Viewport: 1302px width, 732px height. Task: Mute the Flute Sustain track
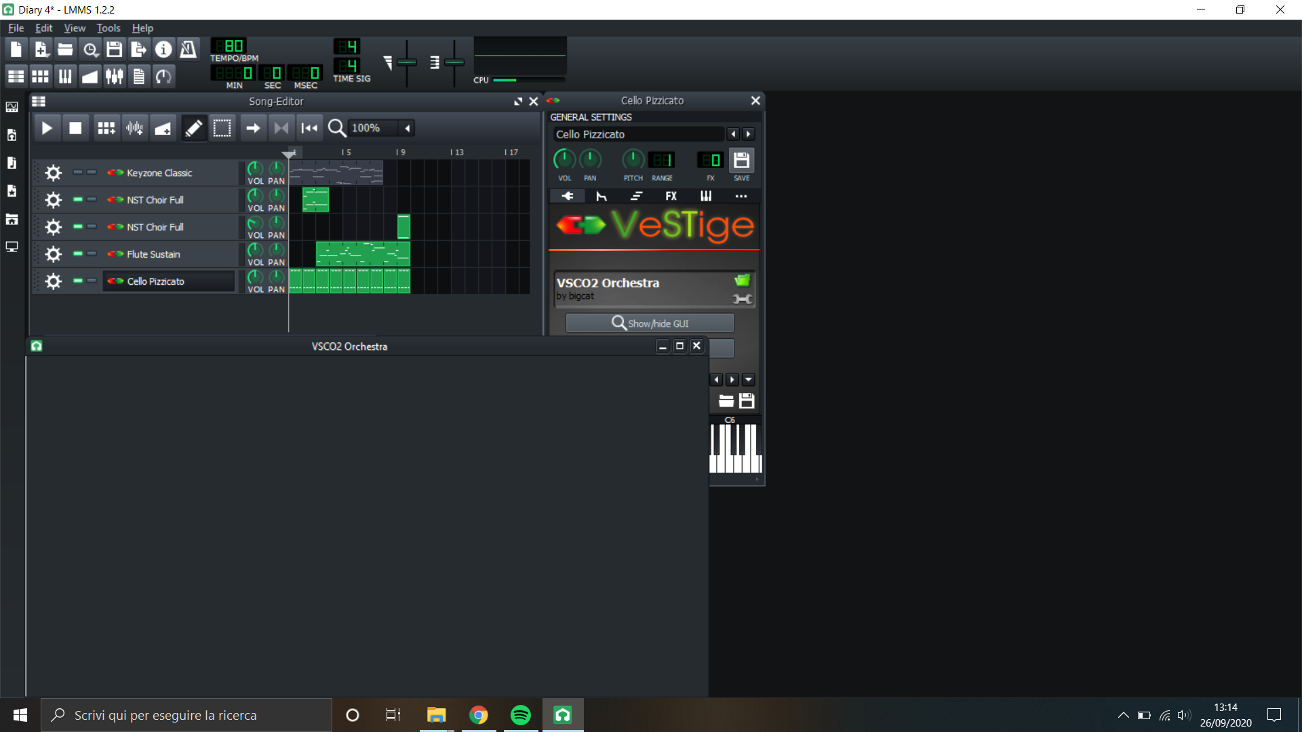click(x=78, y=254)
